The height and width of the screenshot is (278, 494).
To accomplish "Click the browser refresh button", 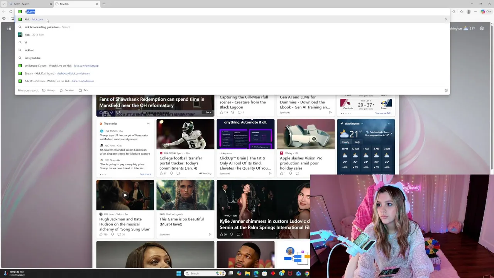I will (x=11, y=12).
